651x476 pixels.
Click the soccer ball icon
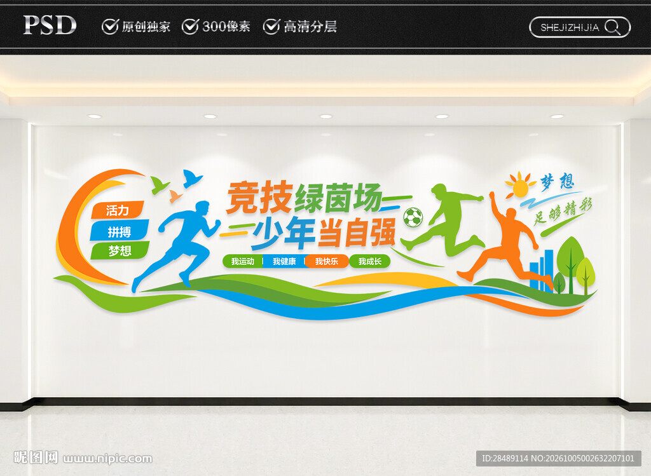coord(413,217)
